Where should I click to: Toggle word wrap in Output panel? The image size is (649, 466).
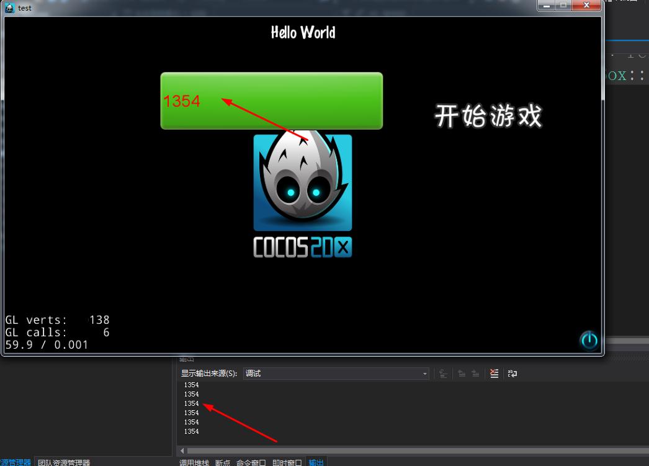click(512, 374)
